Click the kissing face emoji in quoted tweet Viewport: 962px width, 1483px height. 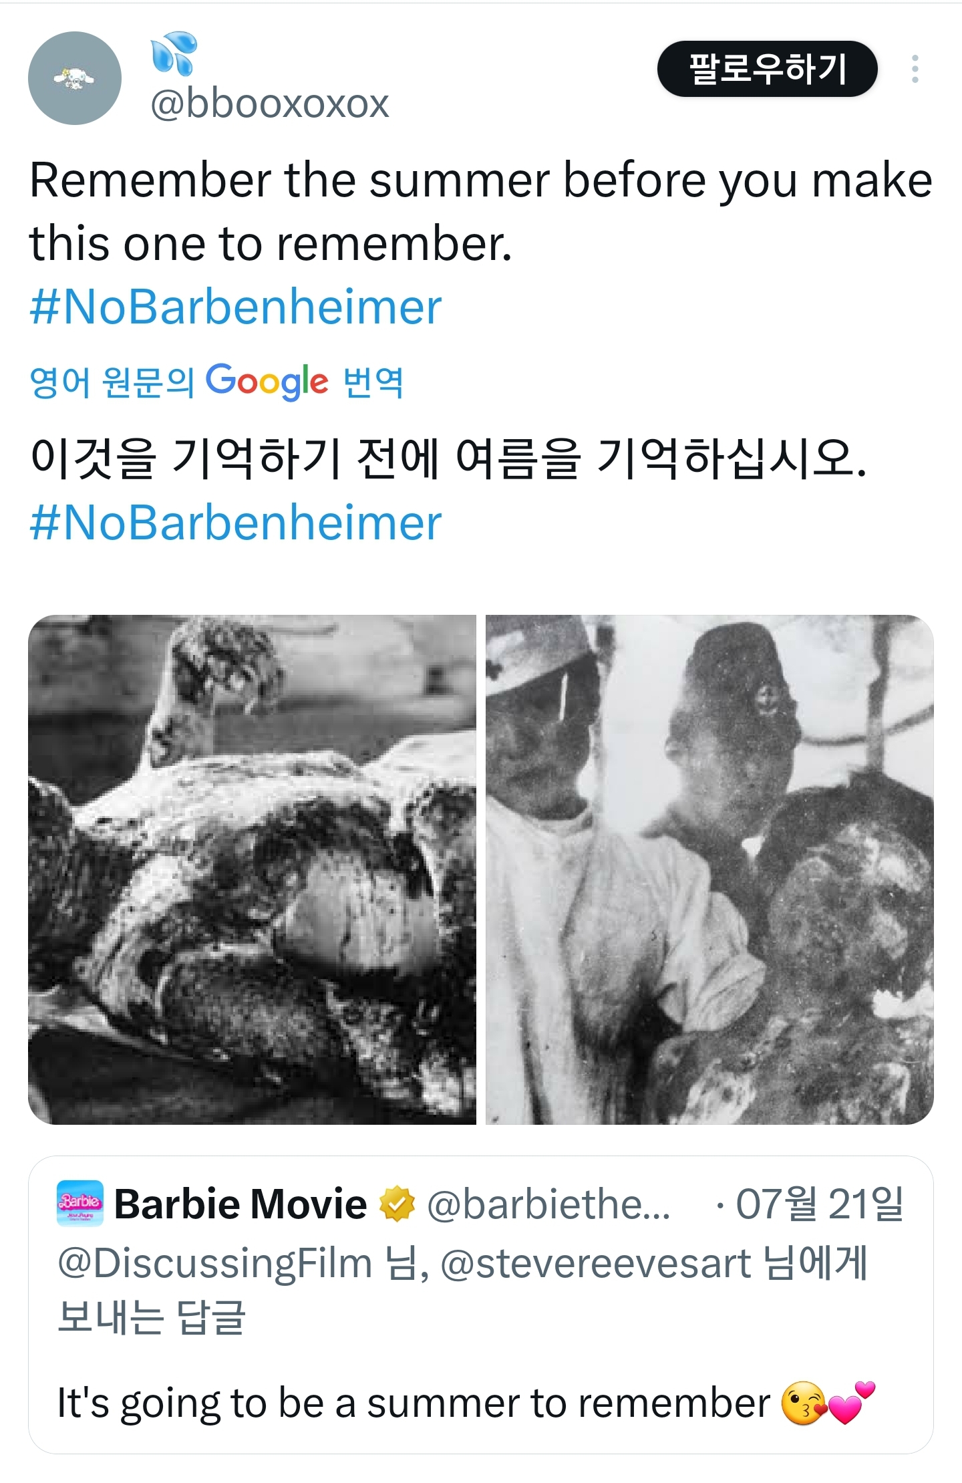(x=804, y=1403)
